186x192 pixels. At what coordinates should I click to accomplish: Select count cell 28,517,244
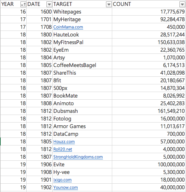coord(149,35)
